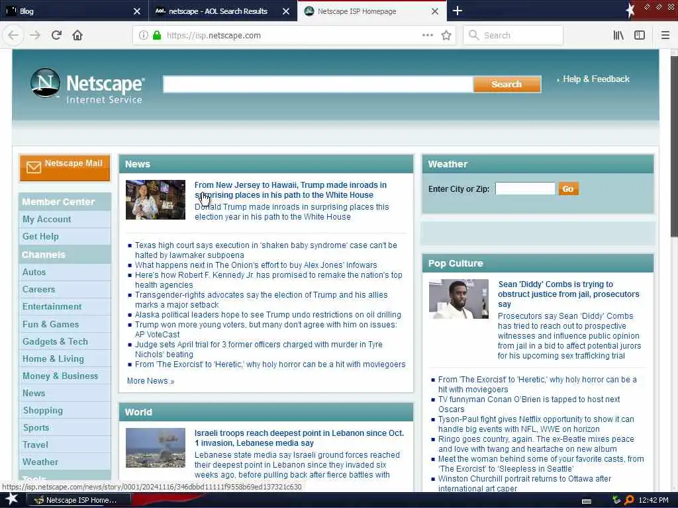678x508 pixels.
Task: Open Israeli troops story thumbnail
Action: click(x=155, y=448)
